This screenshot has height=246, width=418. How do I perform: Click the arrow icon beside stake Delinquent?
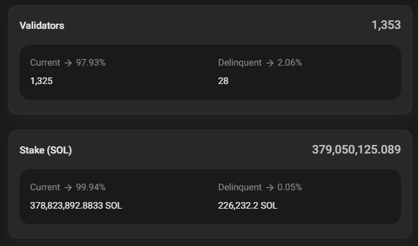point(270,188)
